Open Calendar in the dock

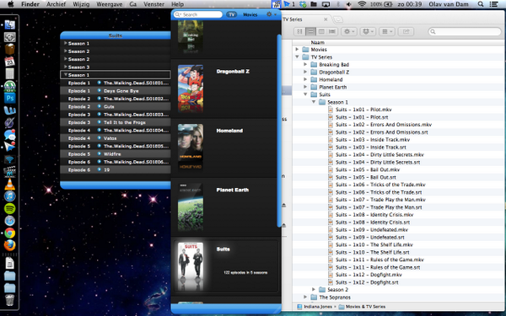click(x=9, y=62)
